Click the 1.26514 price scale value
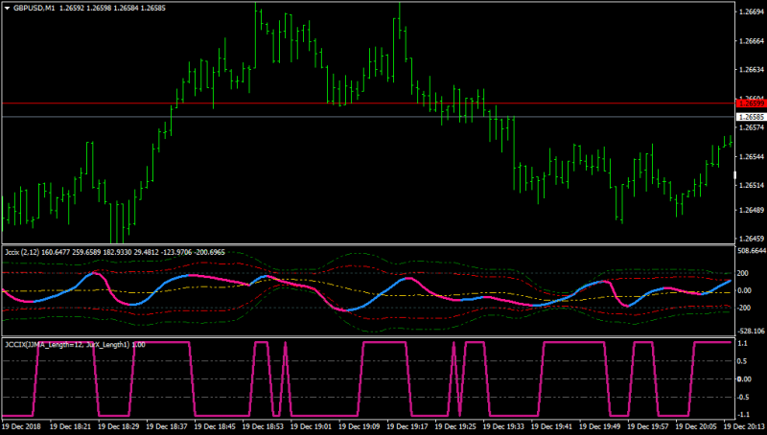 (752, 185)
